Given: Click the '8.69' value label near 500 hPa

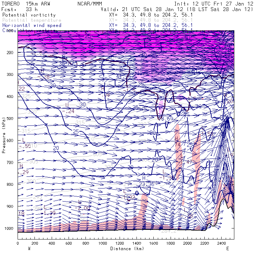Looking at the screenshot, I should pyautogui.click(x=167, y=119).
